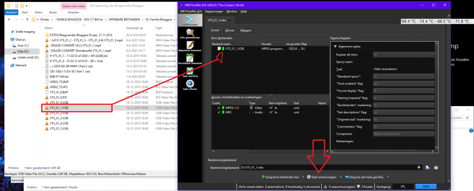Uncheck the MPEG-1/2 video track
This screenshot has width=474, height=191.
219,108
